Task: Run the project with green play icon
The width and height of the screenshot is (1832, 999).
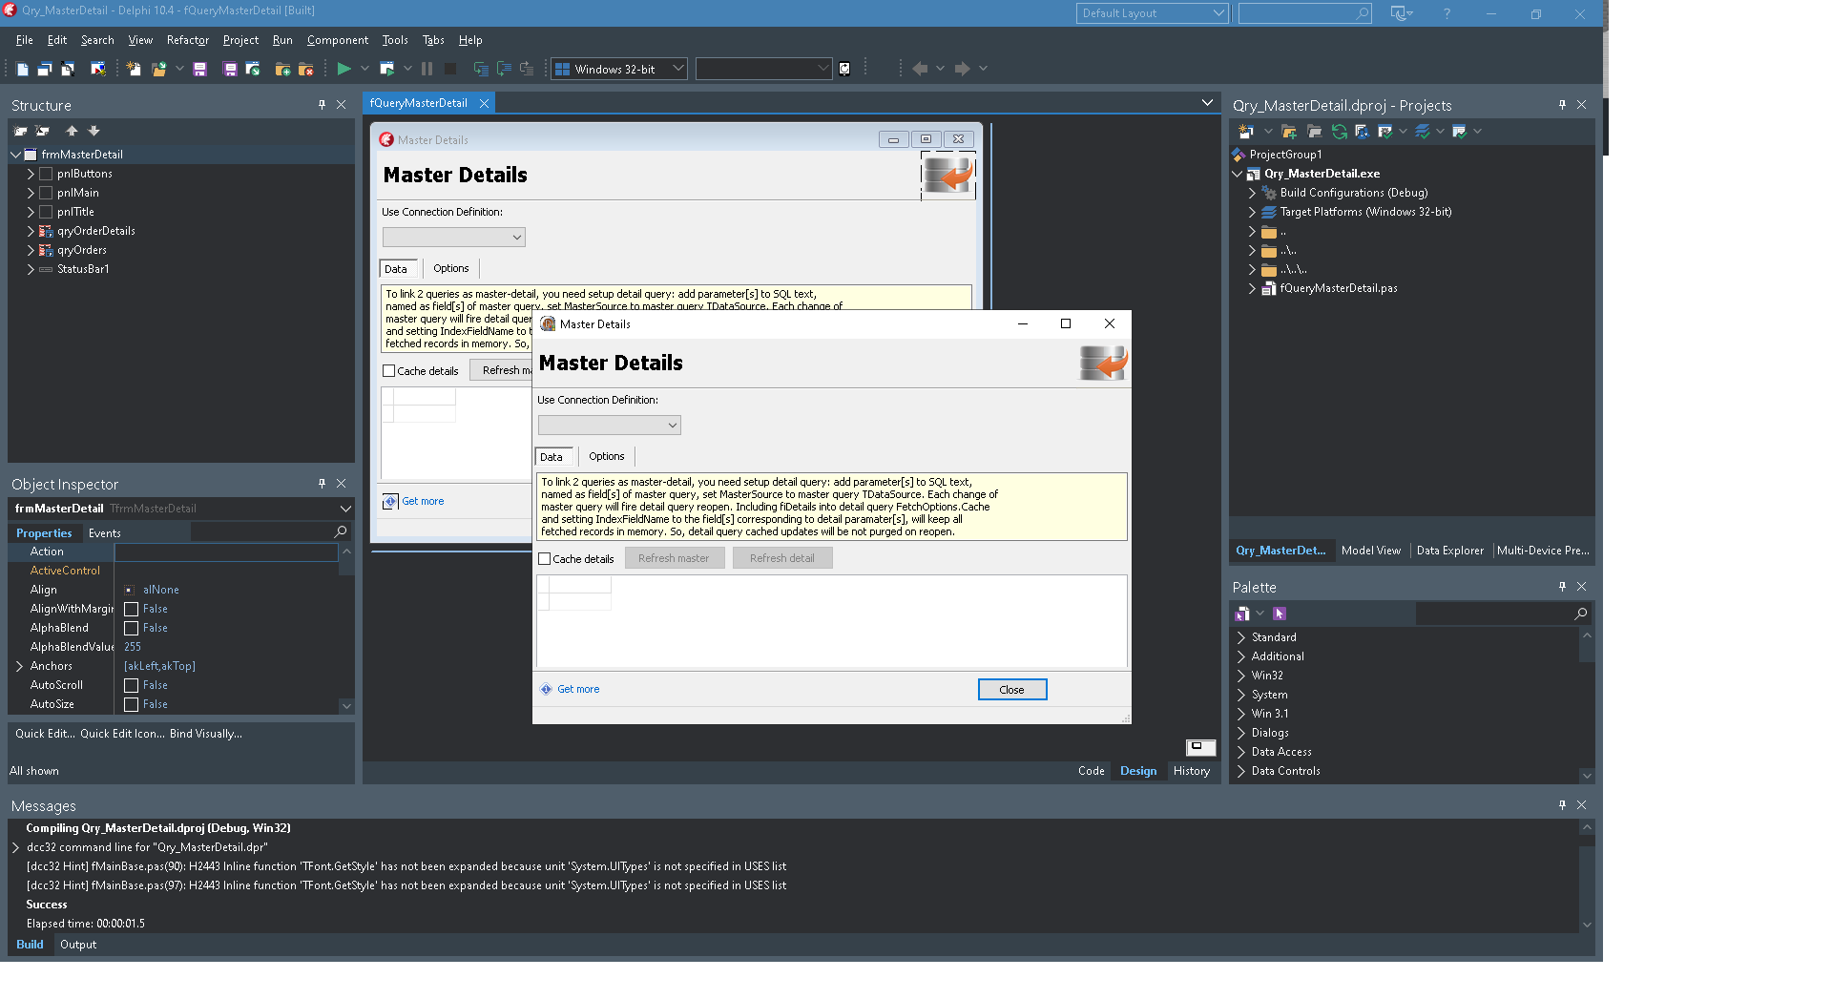Action: click(343, 69)
